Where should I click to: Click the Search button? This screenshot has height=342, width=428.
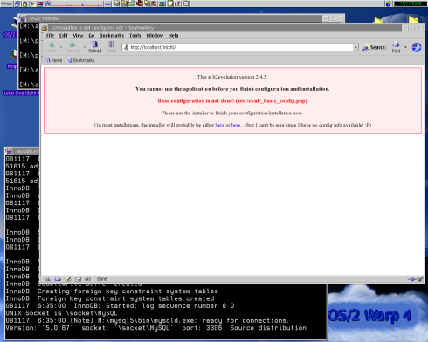coord(374,47)
